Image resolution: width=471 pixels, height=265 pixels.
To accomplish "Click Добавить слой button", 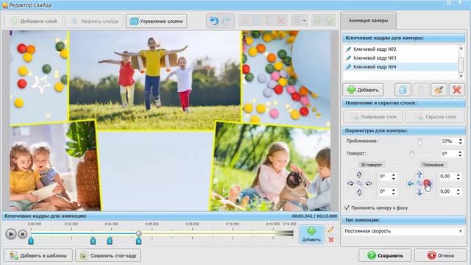I will tap(33, 21).
